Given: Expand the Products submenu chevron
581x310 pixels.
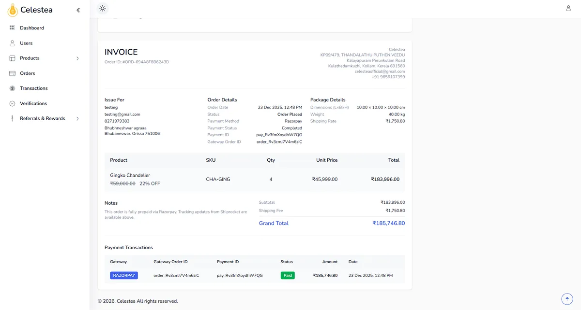Looking at the screenshot, I should [78, 58].
